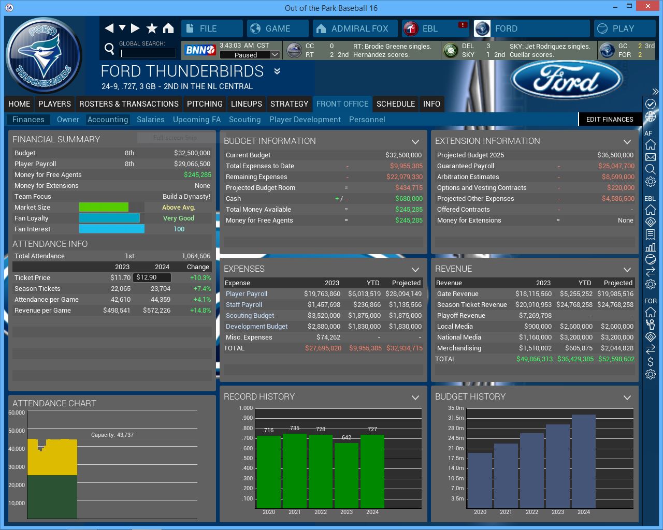Open the PITCHING menu tab
Viewport: 663px width, 530px height.
(205, 104)
